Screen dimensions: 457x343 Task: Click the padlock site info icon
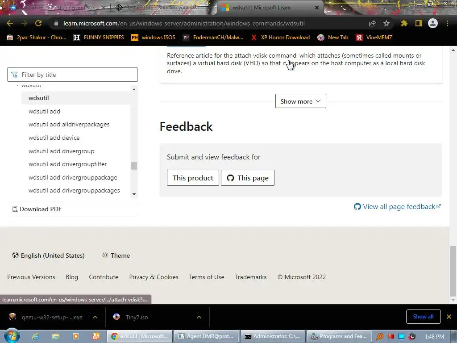[56, 23]
